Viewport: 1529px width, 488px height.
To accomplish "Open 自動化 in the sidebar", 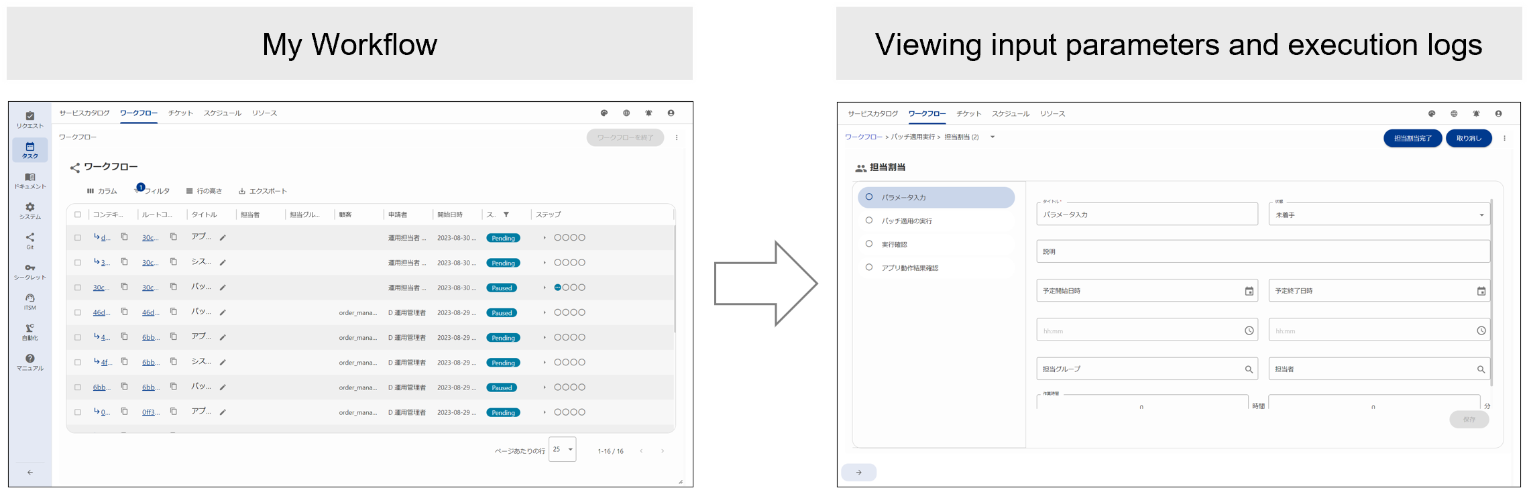I will [30, 332].
